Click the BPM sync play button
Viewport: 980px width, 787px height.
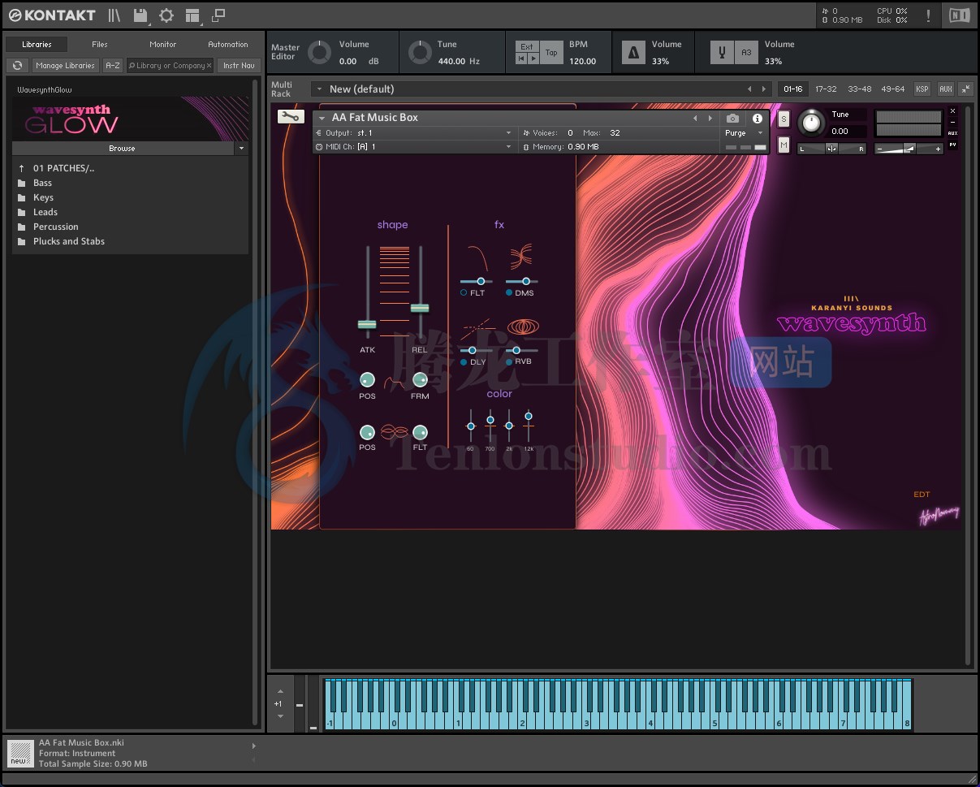coord(533,58)
